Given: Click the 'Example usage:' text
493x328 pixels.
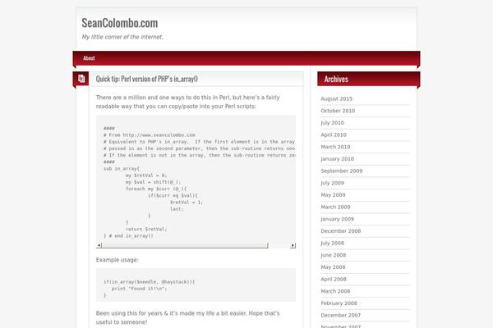Looking at the screenshot, I should coord(117,260).
